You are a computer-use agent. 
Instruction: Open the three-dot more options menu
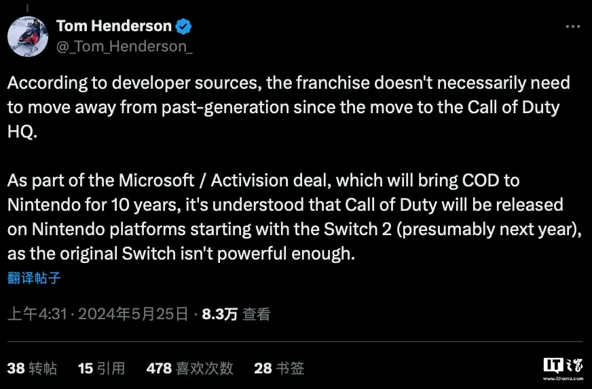click(573, 26)
